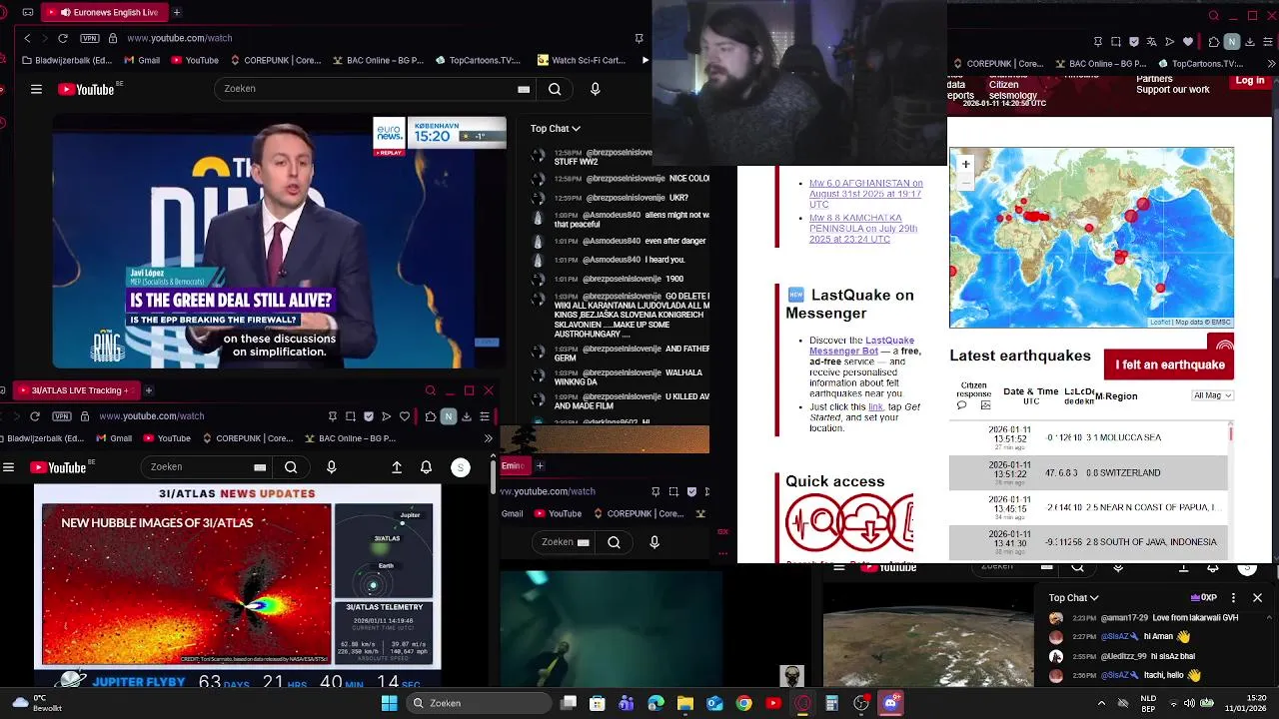The image size is (1279, 719).
Task: Click Support our work link
Action: [x=1173, y=90]
